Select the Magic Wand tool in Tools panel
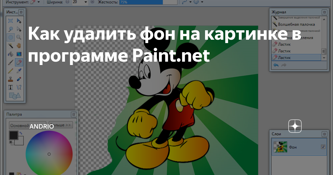 point(11,46)
